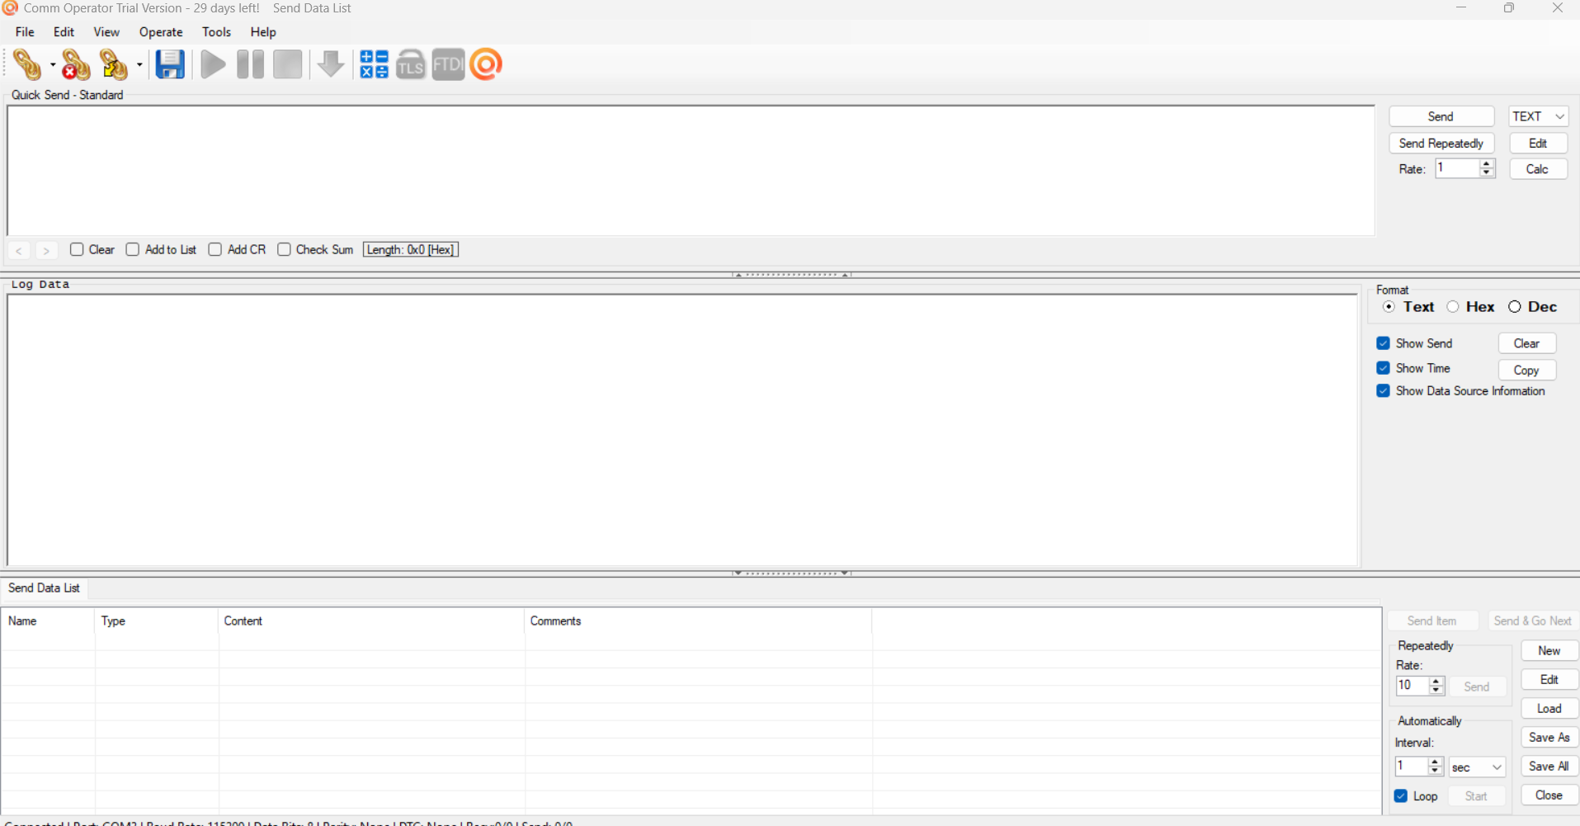Select the Hex format radio button
Image resolution: width=1580 pixels, height=826 pixels.
point(1453,307)
